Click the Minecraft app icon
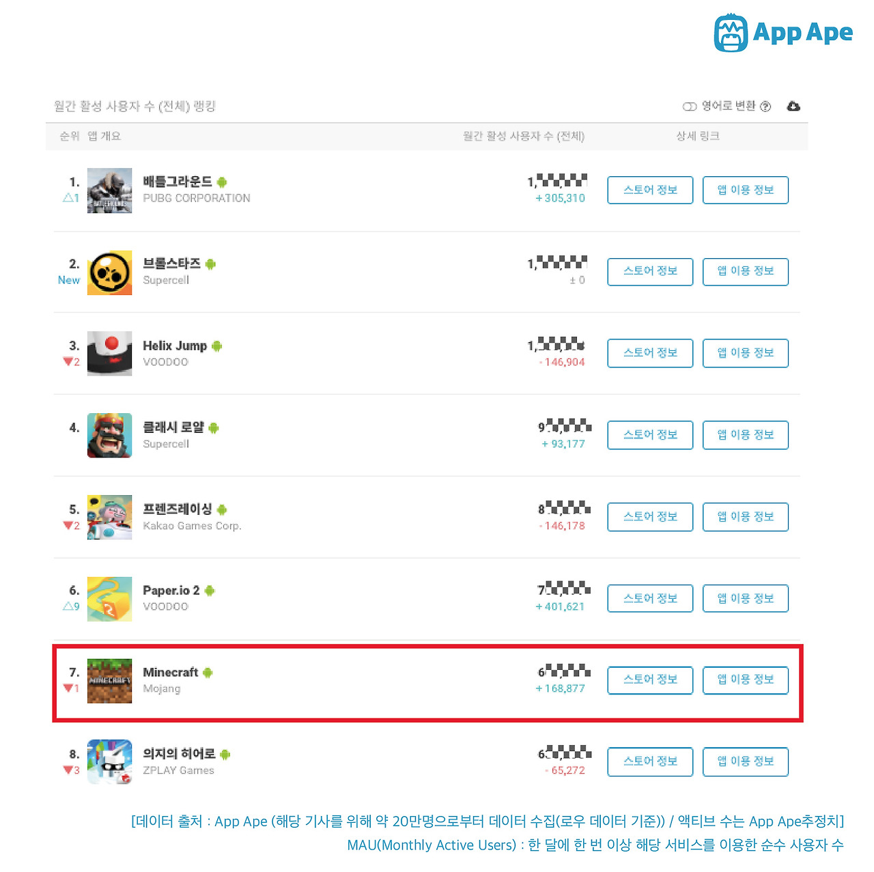This screenshot has width=874, height=872. point(109,681)
